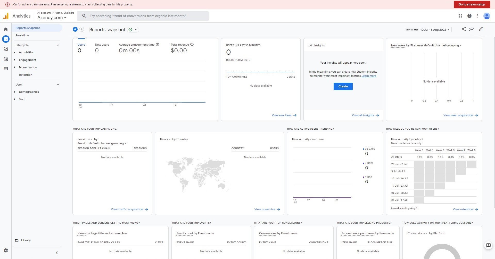
Task: Expand the Demographics tree item
Action: pos(15,92)
